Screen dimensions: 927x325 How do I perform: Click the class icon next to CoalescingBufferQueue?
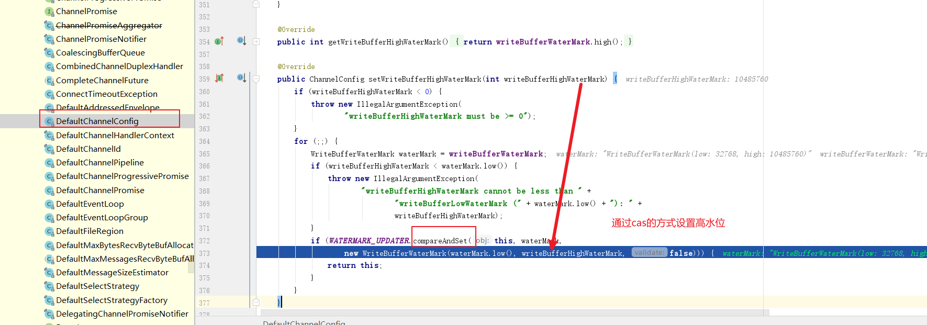coord(50,53)
